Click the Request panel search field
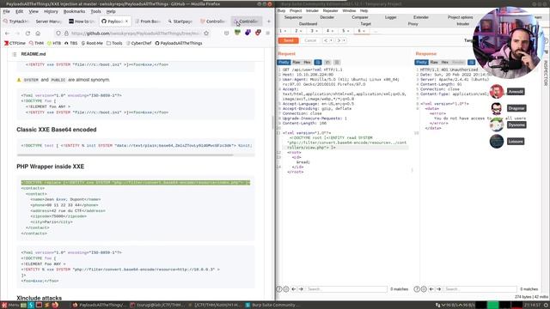 point(346,289)
